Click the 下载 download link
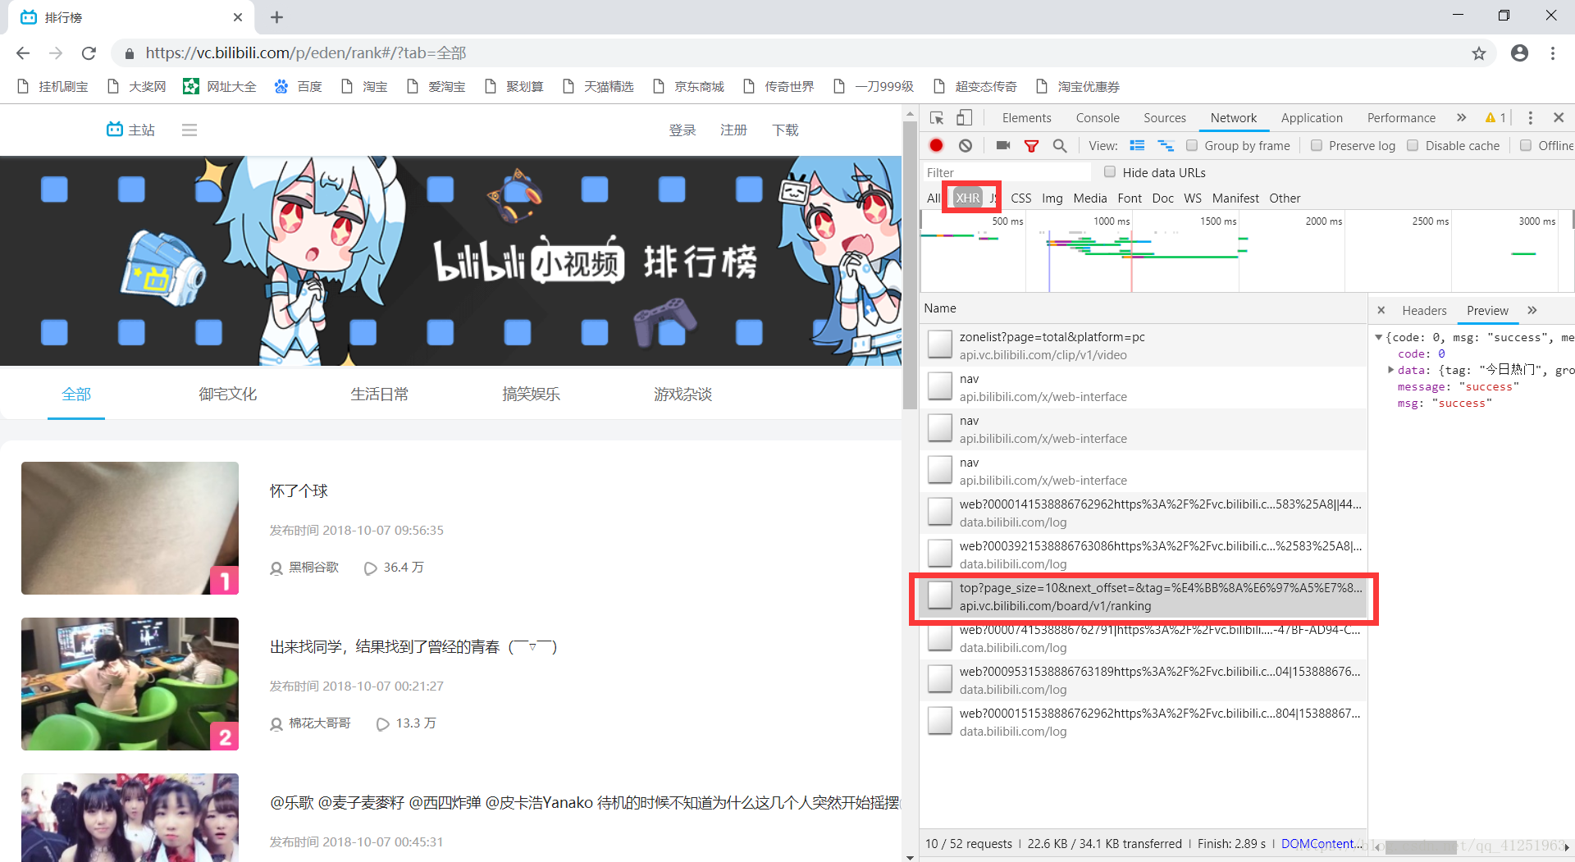 pos(785,130)
